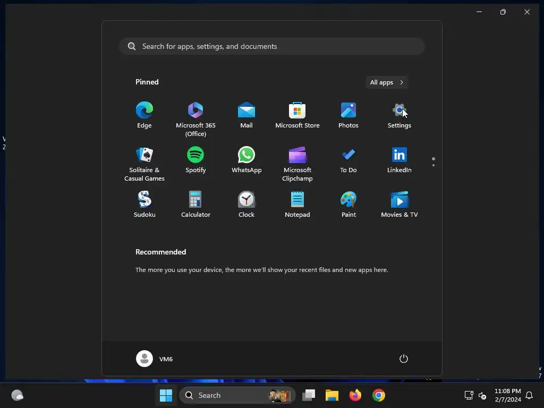Open Task View from taskbar
Viewport: 544px width, 408px height.
(309, 395)
